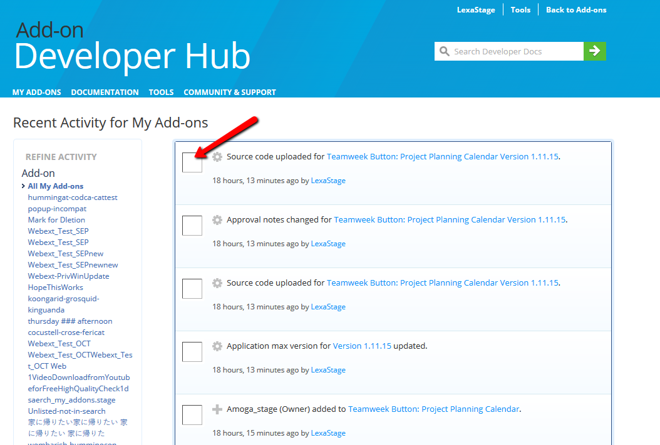This screenshot has width=660, height=445.
Task: Filter by saerch_my_addons.stage add-on
Action: [x=71, y=400]
